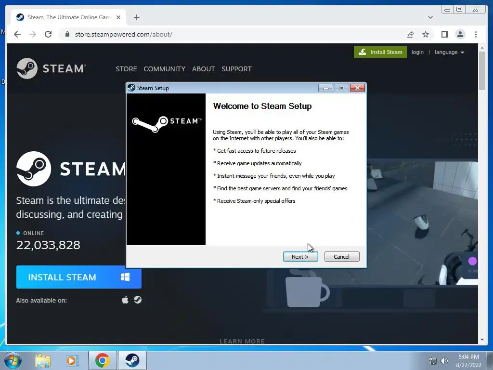The height and width of the screenshot is (370, 493).
Task: Click the SteamOS download icon
Action: tap(137, 300)
